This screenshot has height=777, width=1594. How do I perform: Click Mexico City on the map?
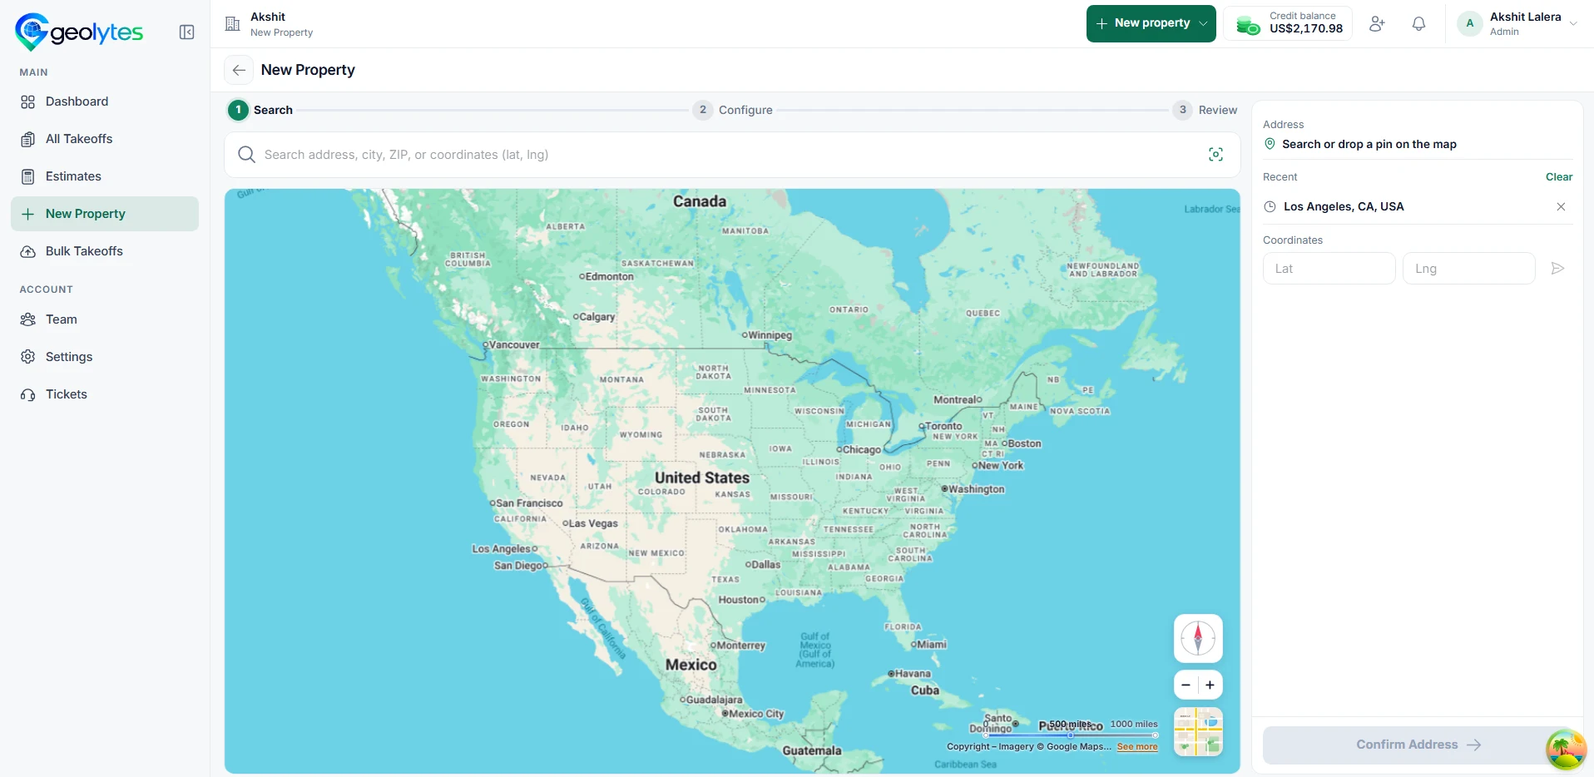[x=753, y=714]
